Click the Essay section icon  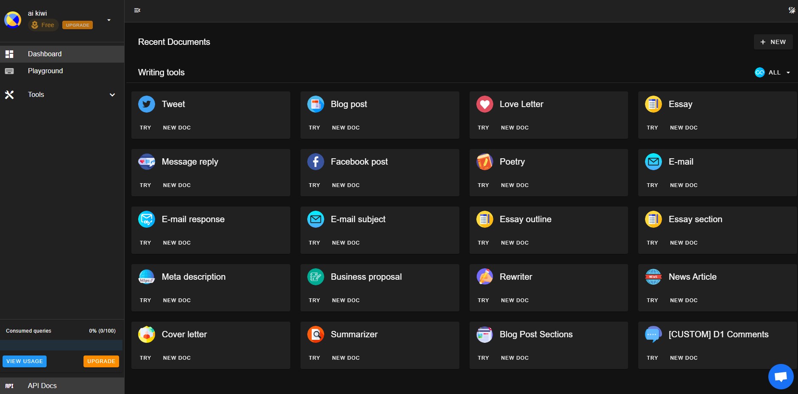[653, 219]
